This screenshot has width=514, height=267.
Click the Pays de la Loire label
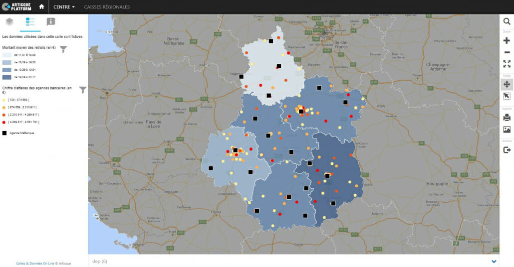coord(153,124)
